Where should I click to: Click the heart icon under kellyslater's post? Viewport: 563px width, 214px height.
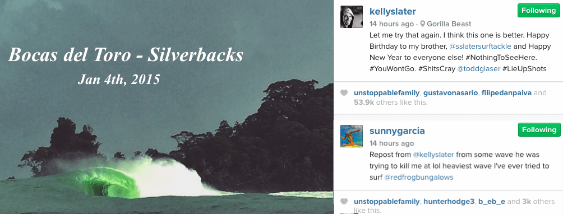click(x=344, y=93)
